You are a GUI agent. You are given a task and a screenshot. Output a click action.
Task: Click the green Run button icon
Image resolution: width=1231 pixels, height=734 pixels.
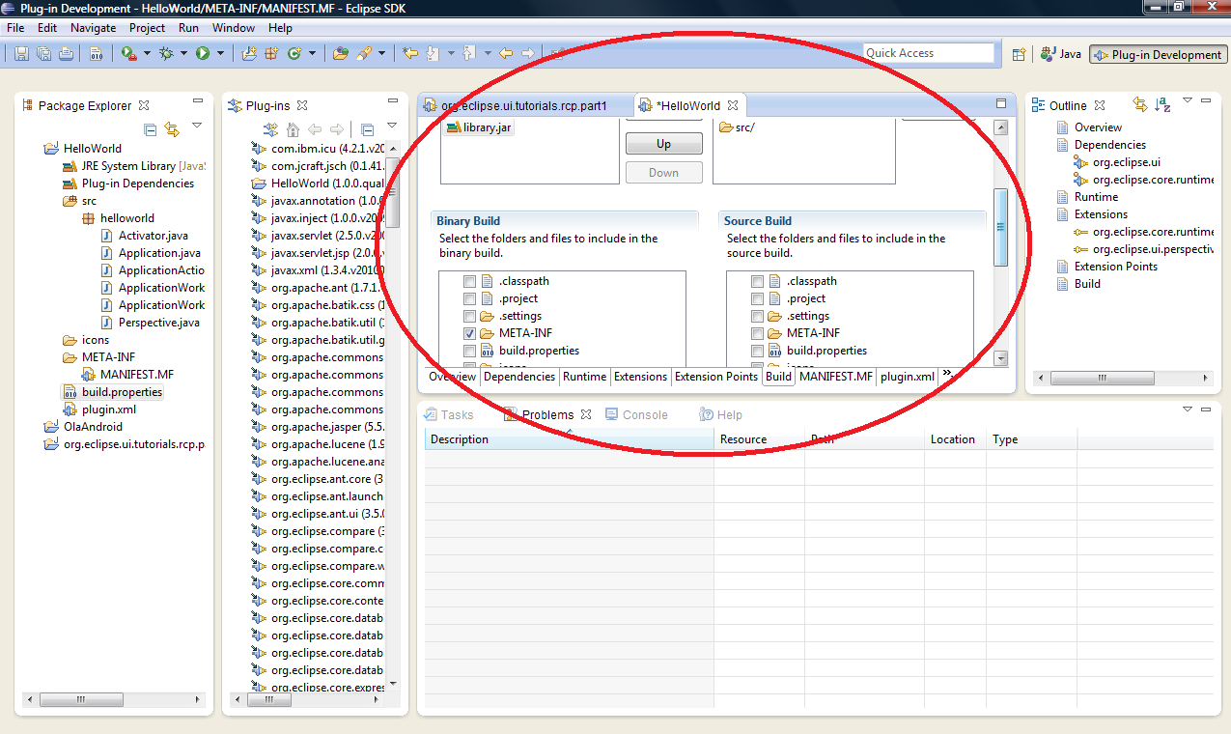point(203,53)
